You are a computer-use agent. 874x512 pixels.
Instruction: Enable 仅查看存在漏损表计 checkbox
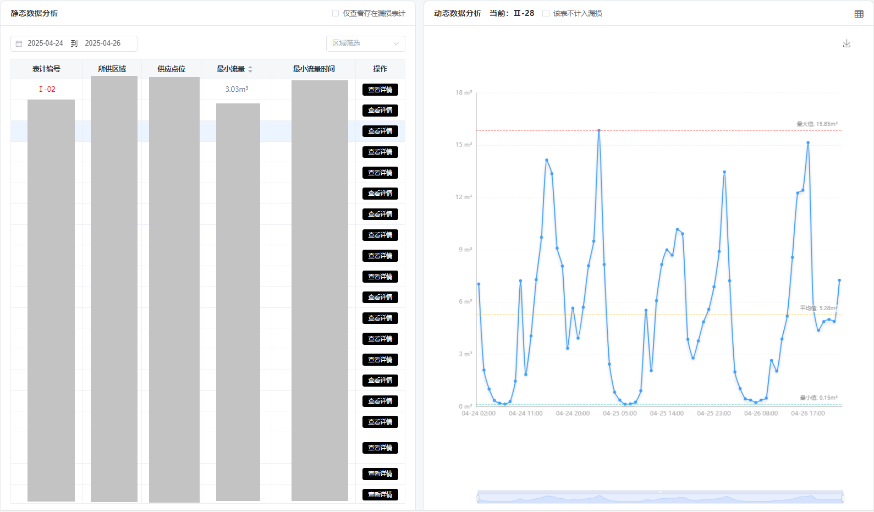pos(336,13)
